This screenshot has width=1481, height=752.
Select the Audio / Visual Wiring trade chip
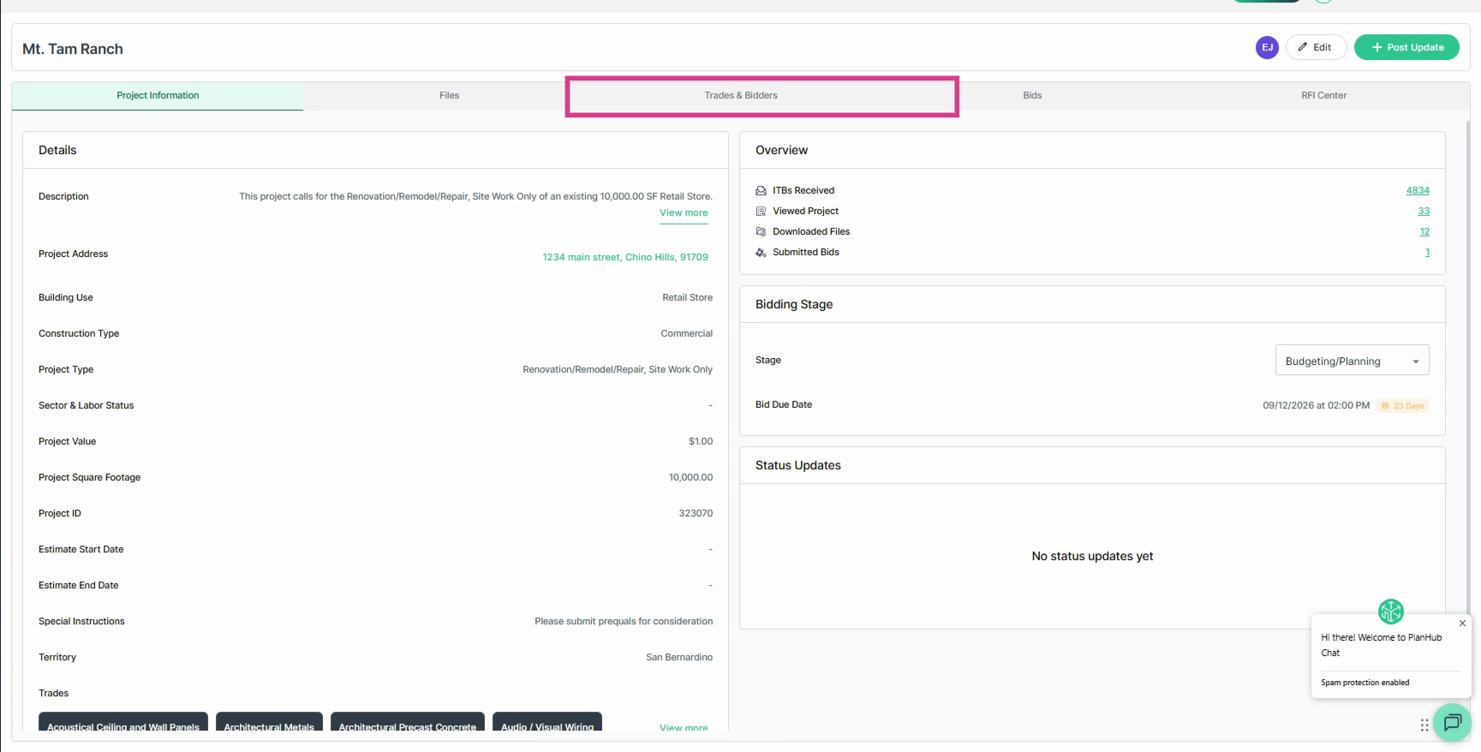547,722
